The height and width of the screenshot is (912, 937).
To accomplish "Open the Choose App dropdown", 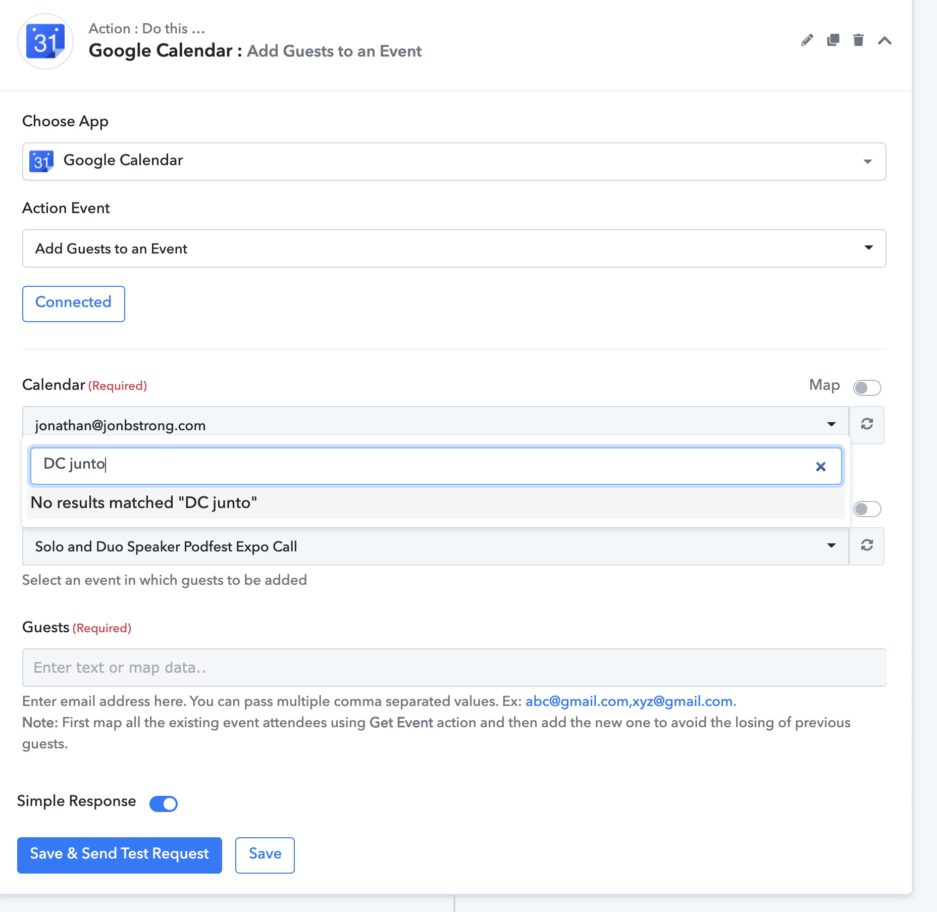I will coord(454,162).
